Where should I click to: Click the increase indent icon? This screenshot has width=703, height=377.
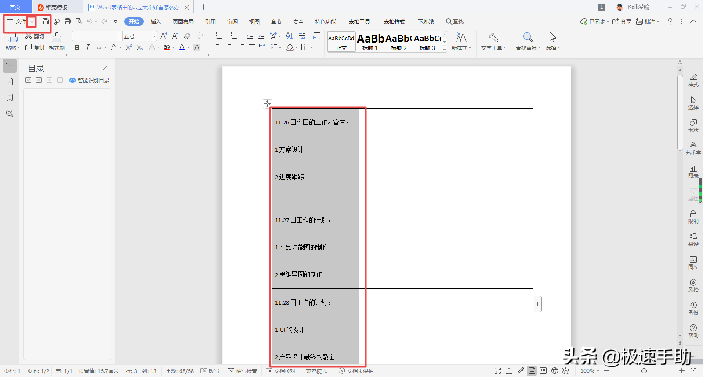(x=261, y=36)
